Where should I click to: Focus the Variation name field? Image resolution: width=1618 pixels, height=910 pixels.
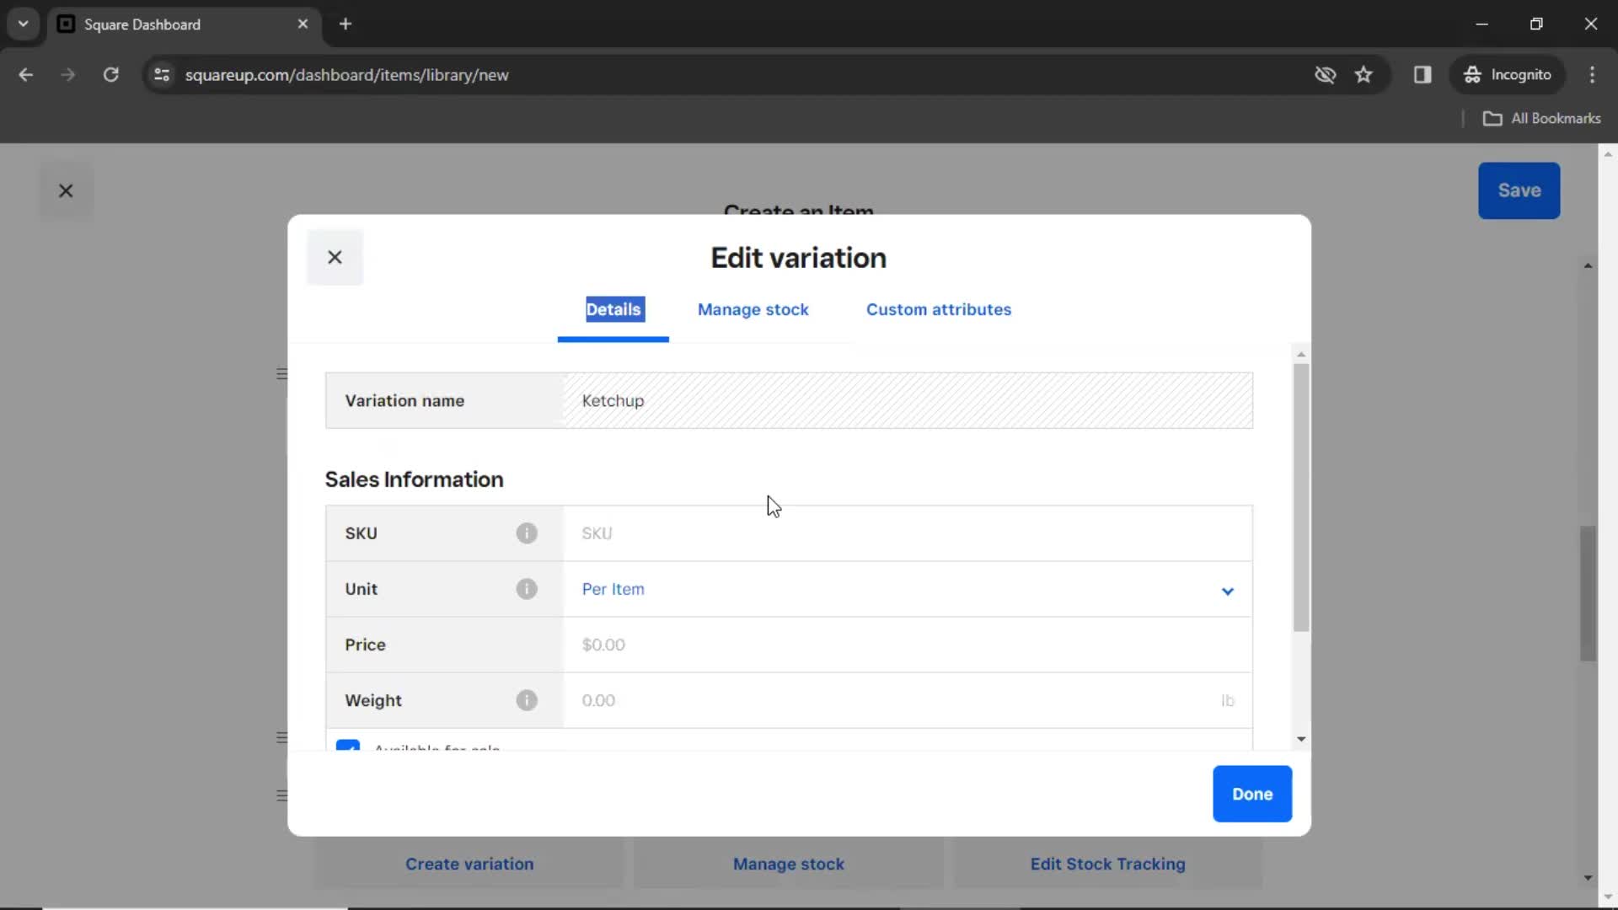(908, 401)
